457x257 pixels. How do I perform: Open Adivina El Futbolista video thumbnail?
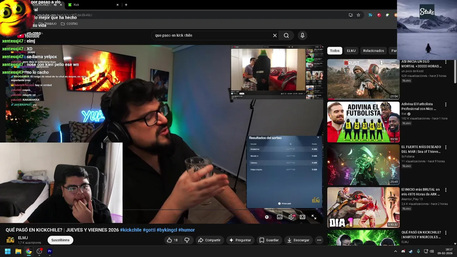point(363,122)
